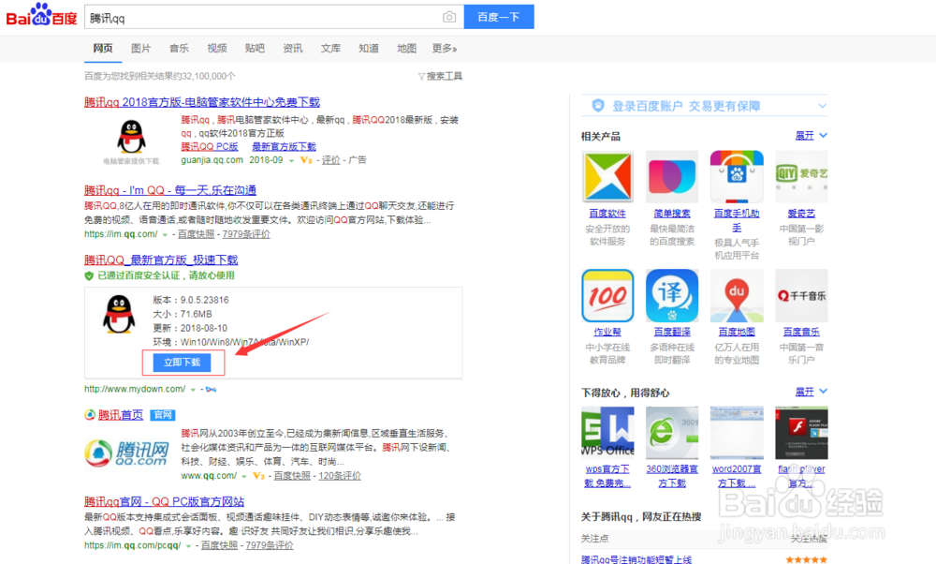This screenshot has width=936, height=564.
Task: Open the 360浏览器 thumbnail
Action: click(x=671, y=433)
